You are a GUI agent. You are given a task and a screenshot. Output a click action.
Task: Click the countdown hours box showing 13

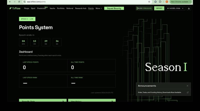coord(34,42)
